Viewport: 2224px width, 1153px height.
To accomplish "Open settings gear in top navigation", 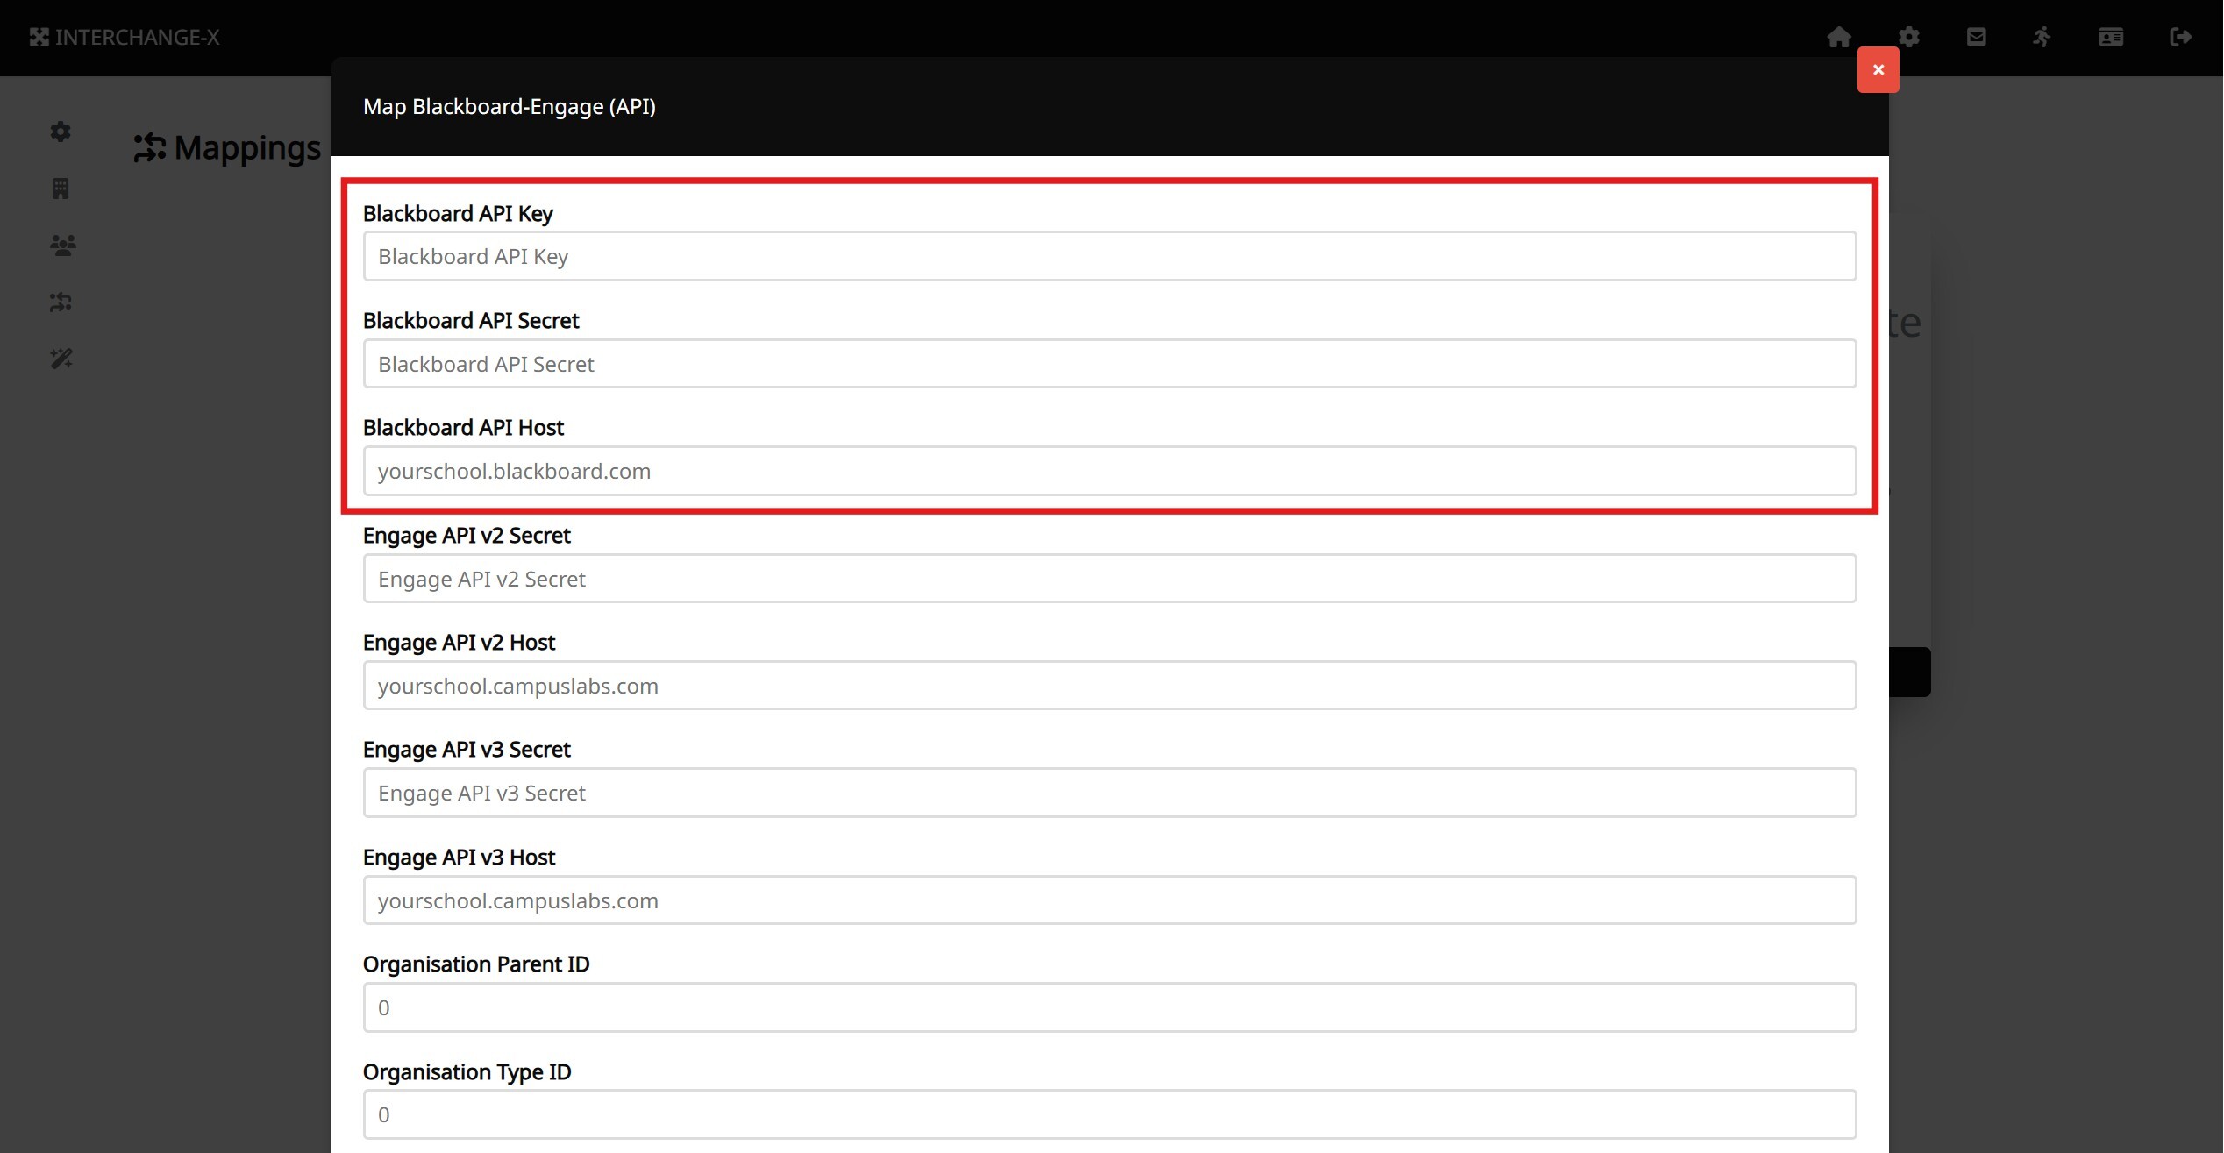I will 1909,37.
